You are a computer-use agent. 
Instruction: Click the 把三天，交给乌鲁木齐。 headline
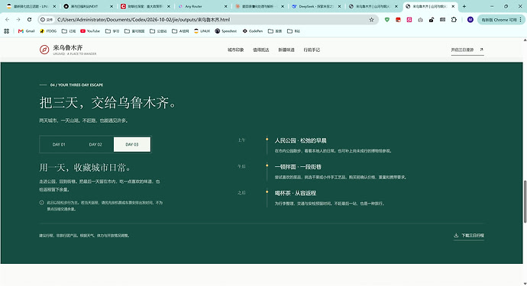[x=108, y=102]
